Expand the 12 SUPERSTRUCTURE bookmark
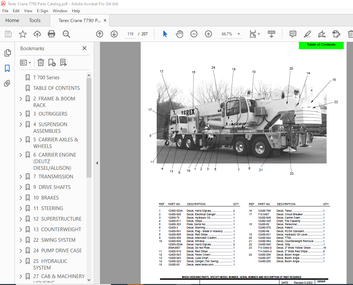Viewport: 353px width, 285px height. pyautogui.click(x=21, y=219)
